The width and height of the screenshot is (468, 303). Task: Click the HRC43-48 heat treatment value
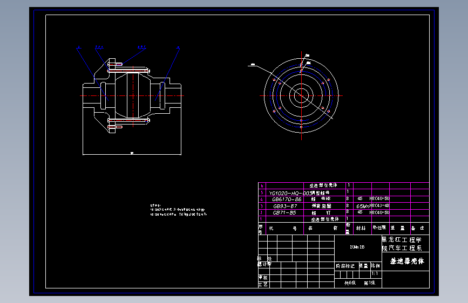point(379,205)
